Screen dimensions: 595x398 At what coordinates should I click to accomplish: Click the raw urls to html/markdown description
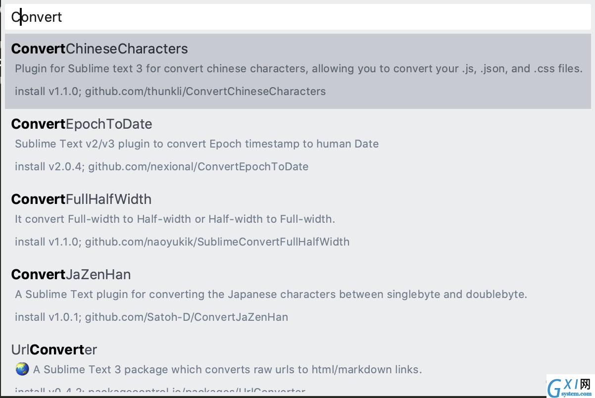pyautogui.click(x=228, y=369)
